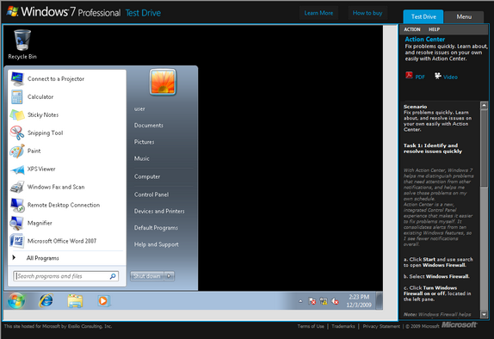Click the Start orb button
This screenshot has width=494, height=339.
click(x=16, y=300)
